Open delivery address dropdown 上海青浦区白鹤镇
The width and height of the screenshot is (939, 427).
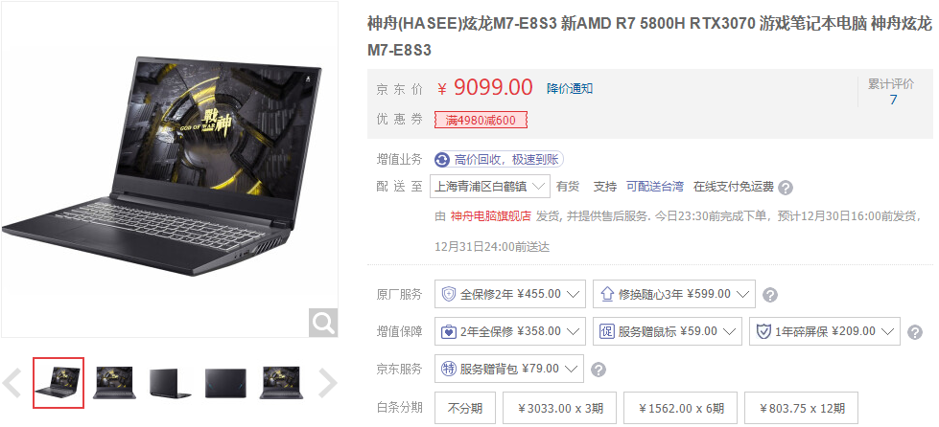[x=490, y=187]
